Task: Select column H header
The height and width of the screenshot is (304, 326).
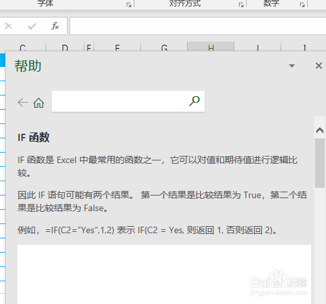Action: pos(211,47)
